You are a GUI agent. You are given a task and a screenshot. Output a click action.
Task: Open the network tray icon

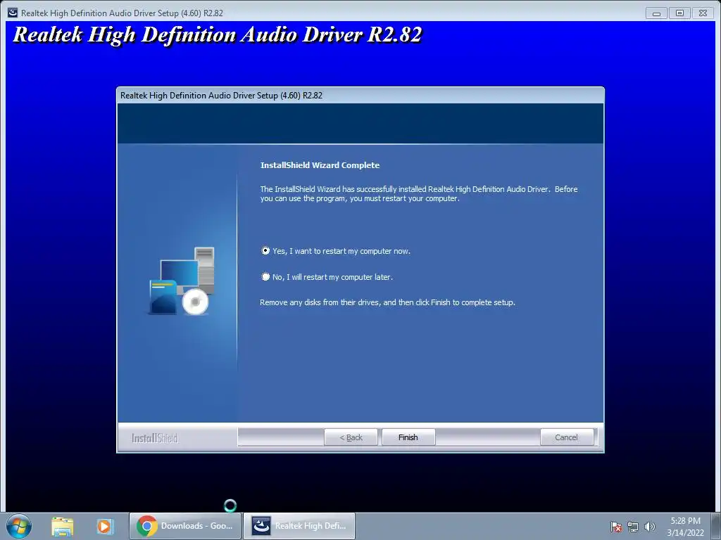[x=633, y=527]
